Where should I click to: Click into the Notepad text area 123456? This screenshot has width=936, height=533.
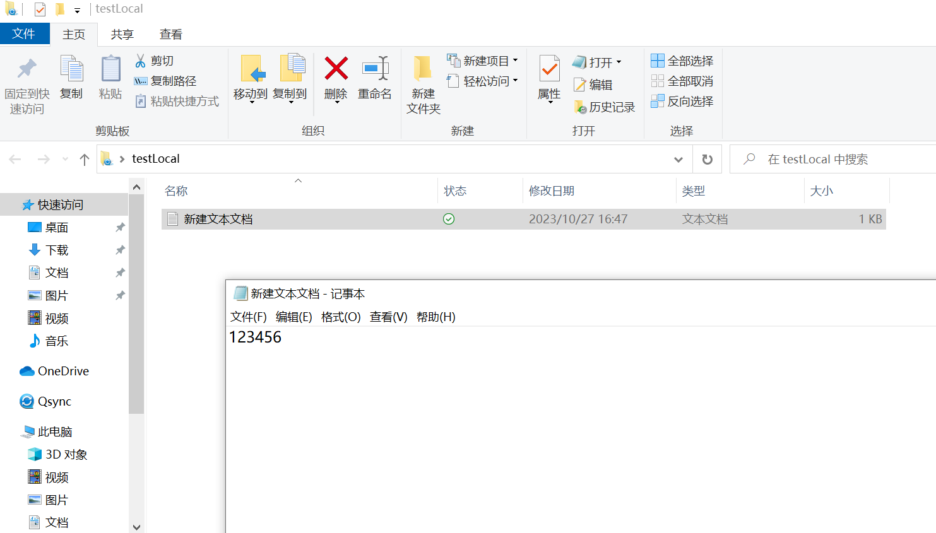click(255, 337)
